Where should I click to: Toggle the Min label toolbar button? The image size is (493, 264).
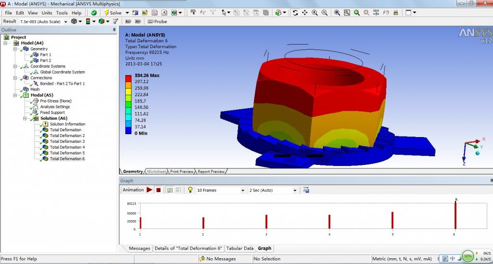click(x=138, y=21)
